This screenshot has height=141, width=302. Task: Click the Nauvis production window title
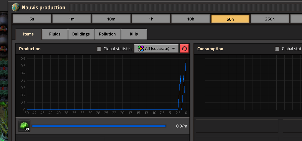pyautogui.click(x=43, y=7)
